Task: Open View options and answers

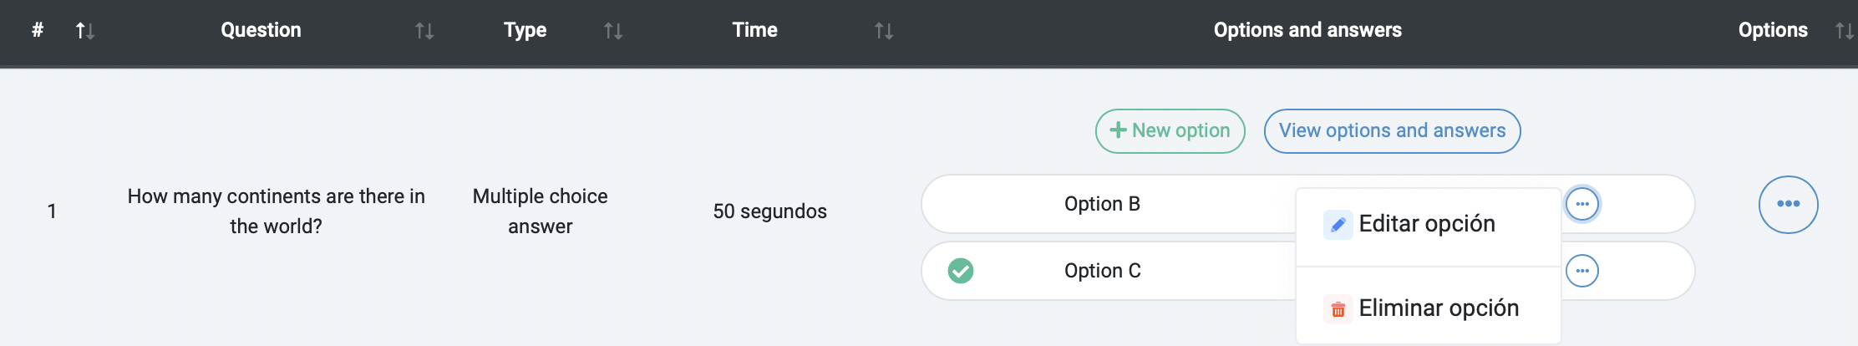Action: click(1393, 131)
